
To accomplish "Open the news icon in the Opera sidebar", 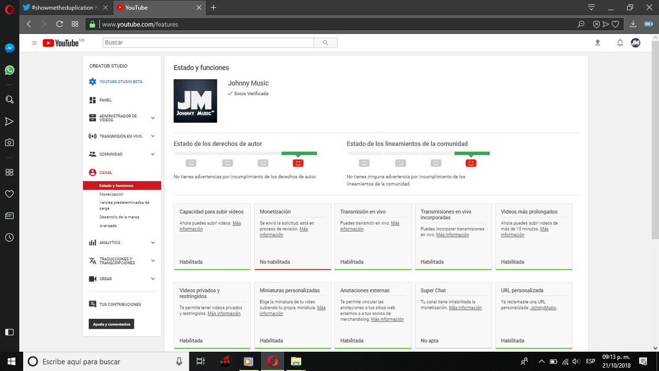I will point(9,215).
